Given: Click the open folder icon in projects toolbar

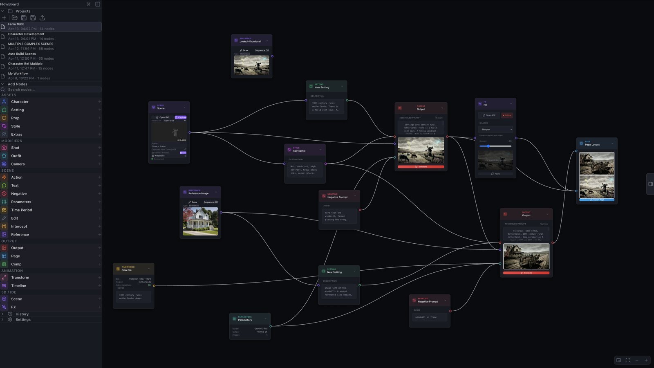Looking at the screenshot, I should tap(15, 18).
